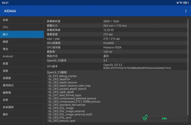
Task: Select the 263 mm × 170 mm value
Action: pos(115,26)
